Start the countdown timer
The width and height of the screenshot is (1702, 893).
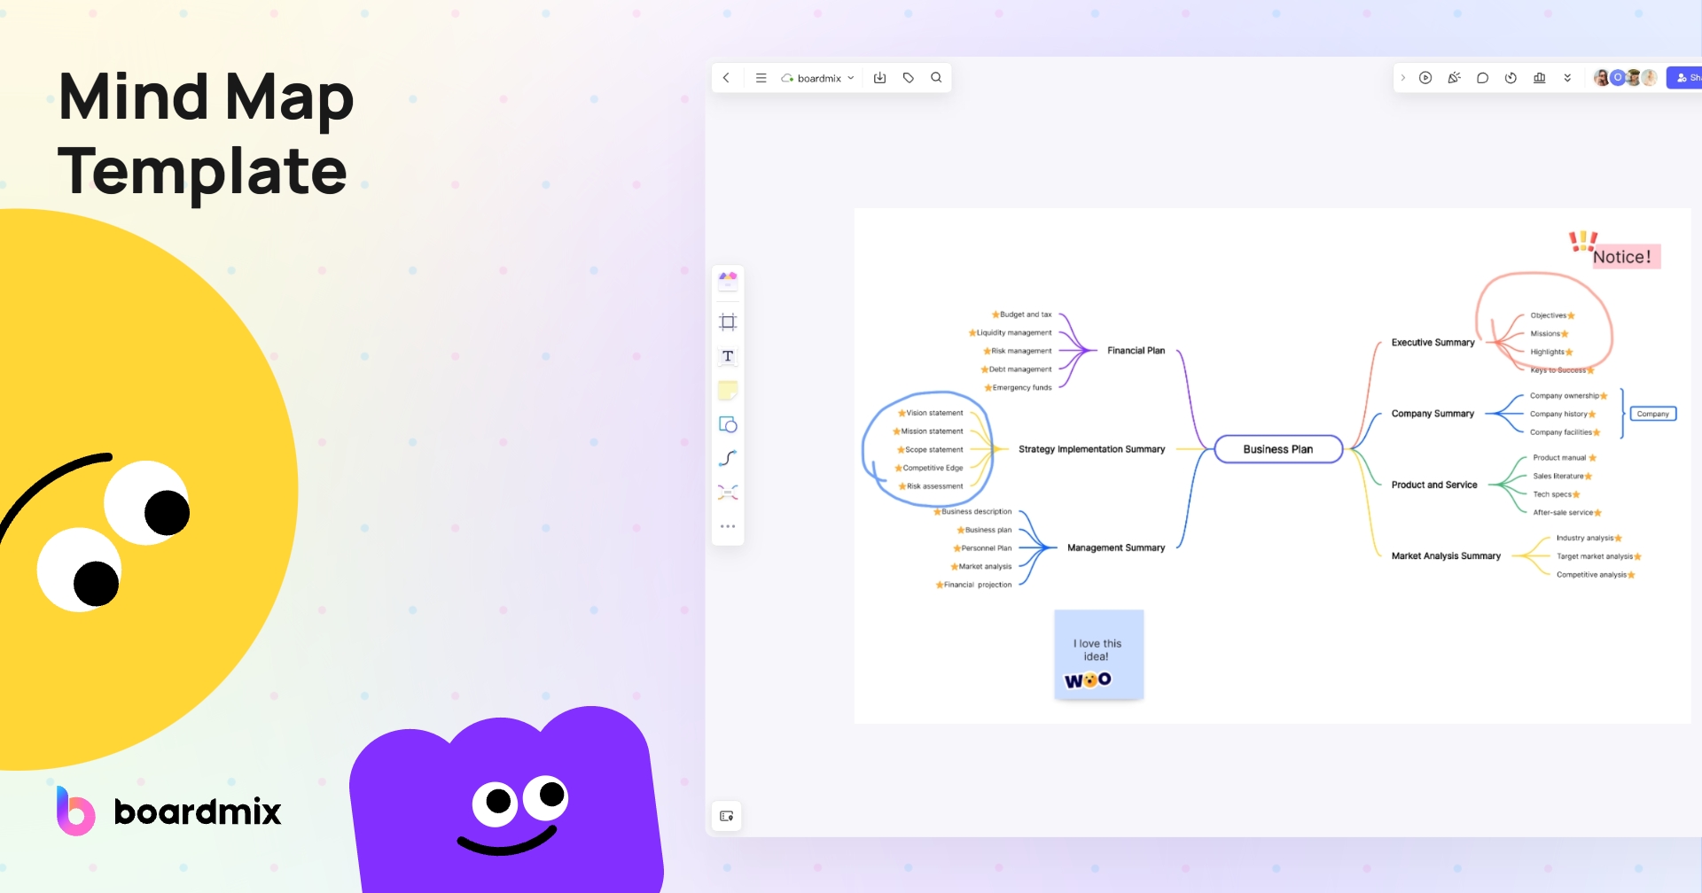point(1511,78)
